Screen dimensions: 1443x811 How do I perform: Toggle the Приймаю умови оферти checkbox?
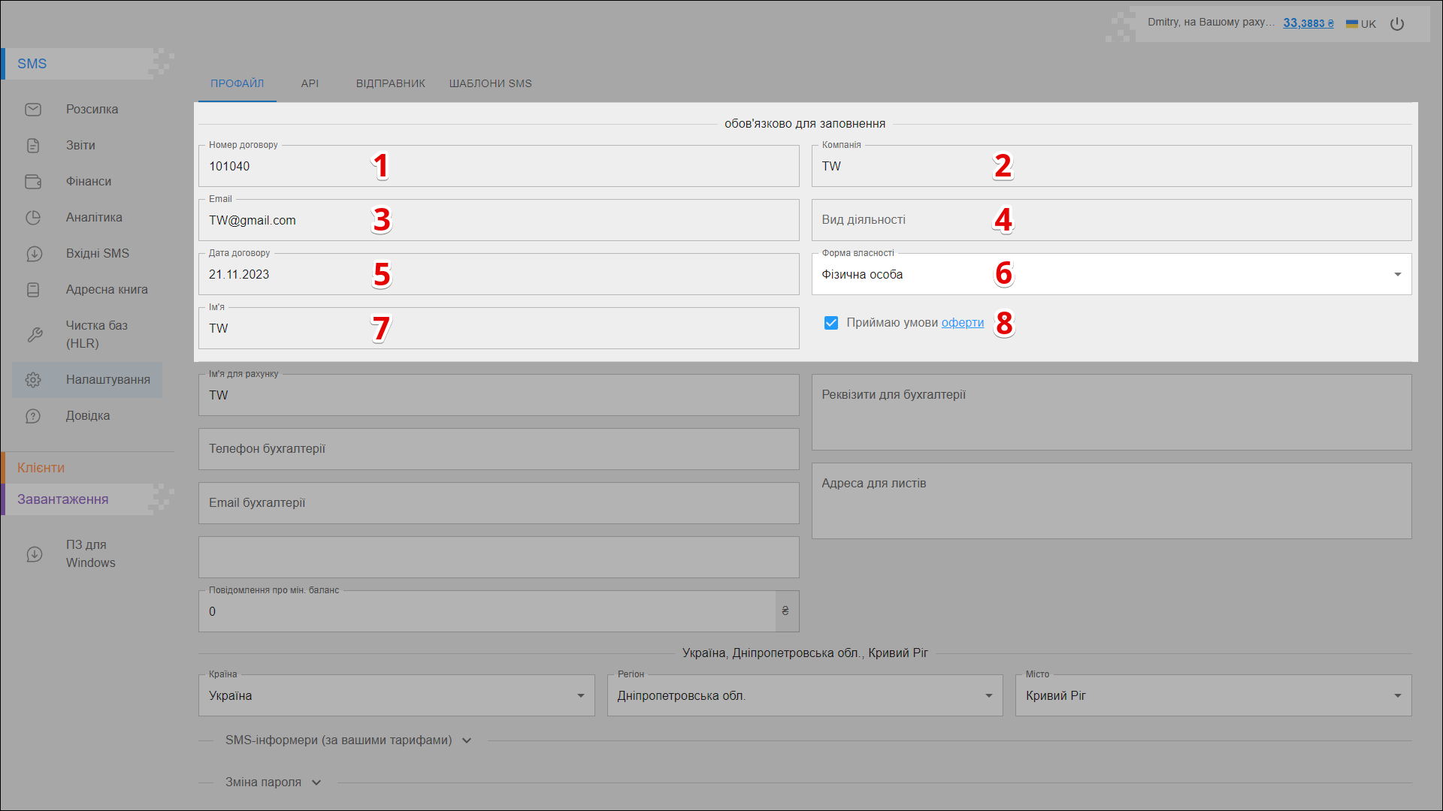pos(830,323)
